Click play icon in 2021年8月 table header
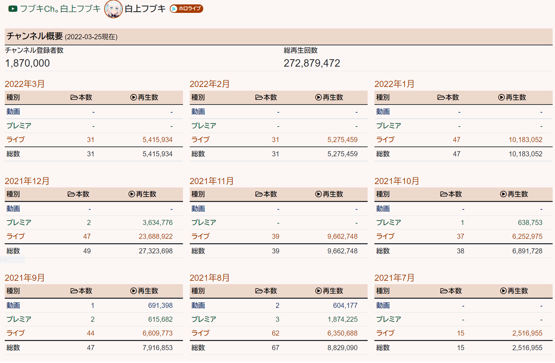555x363 pixels. tap(318, 291)
